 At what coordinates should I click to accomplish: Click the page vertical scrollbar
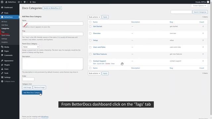[x=211, y=59]
